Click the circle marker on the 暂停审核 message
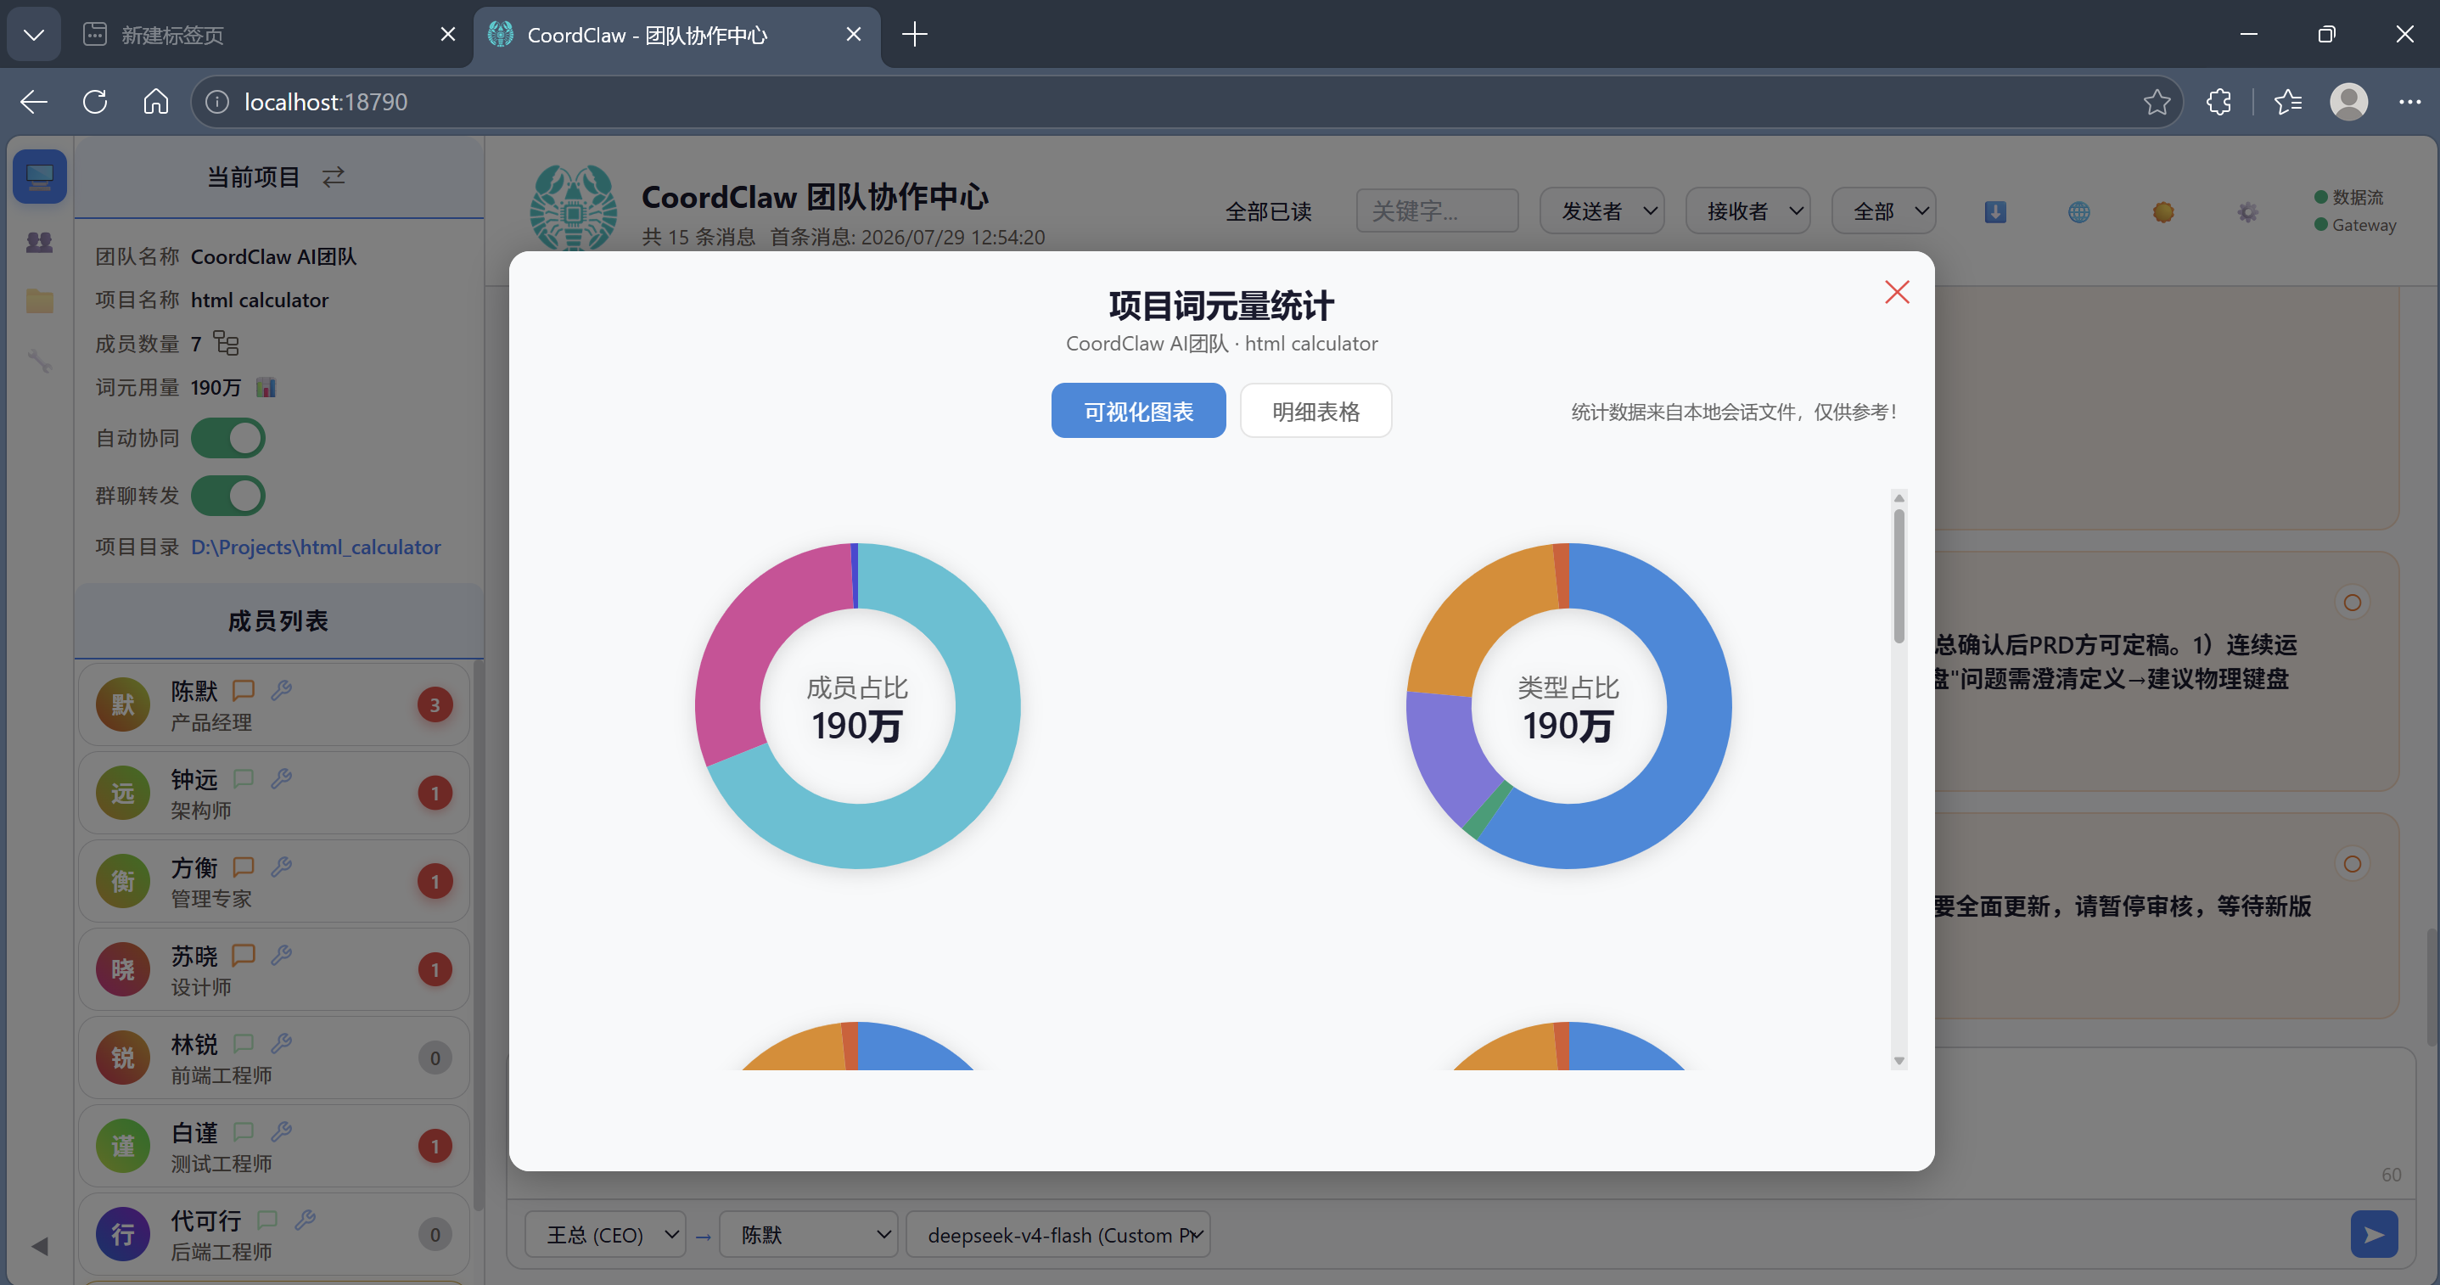Screen dimensions: 2440x1285 point(2352,864)
